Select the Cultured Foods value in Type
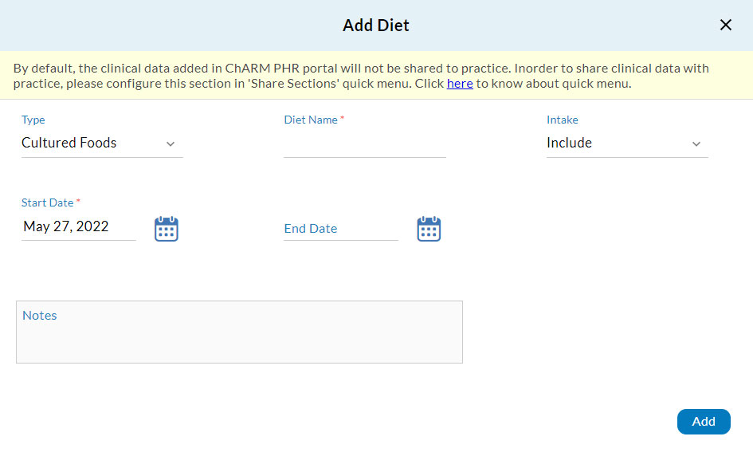The width and height of the screenshot is (753, 460). pyautogui.click(x=69, y=143)
